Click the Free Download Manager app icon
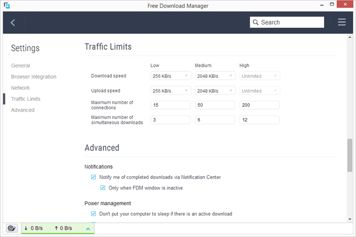The width and height of the screenshot is (356, 237). (7, 5)
